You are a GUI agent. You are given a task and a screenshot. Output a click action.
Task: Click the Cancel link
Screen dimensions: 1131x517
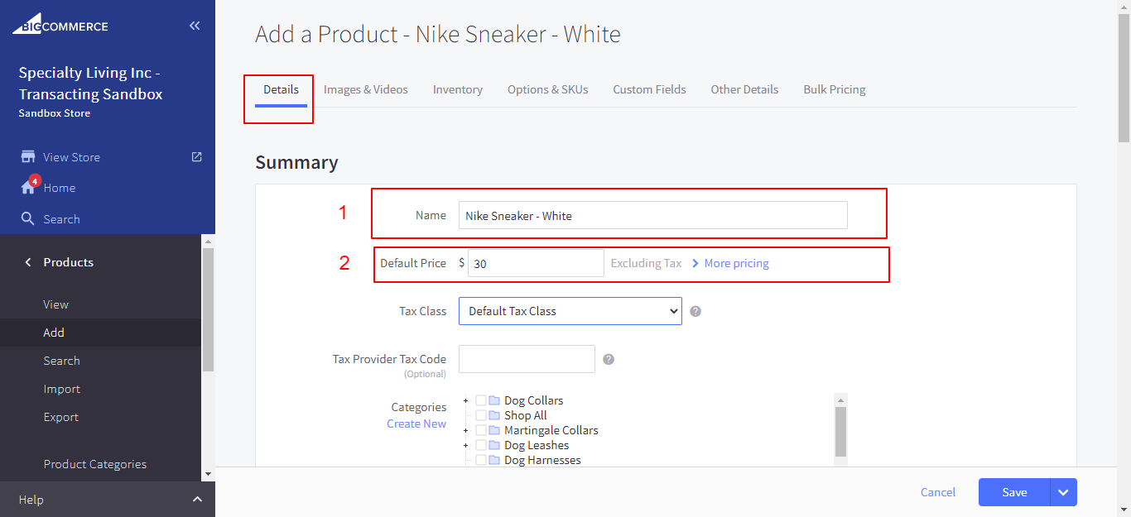point(938,492)
